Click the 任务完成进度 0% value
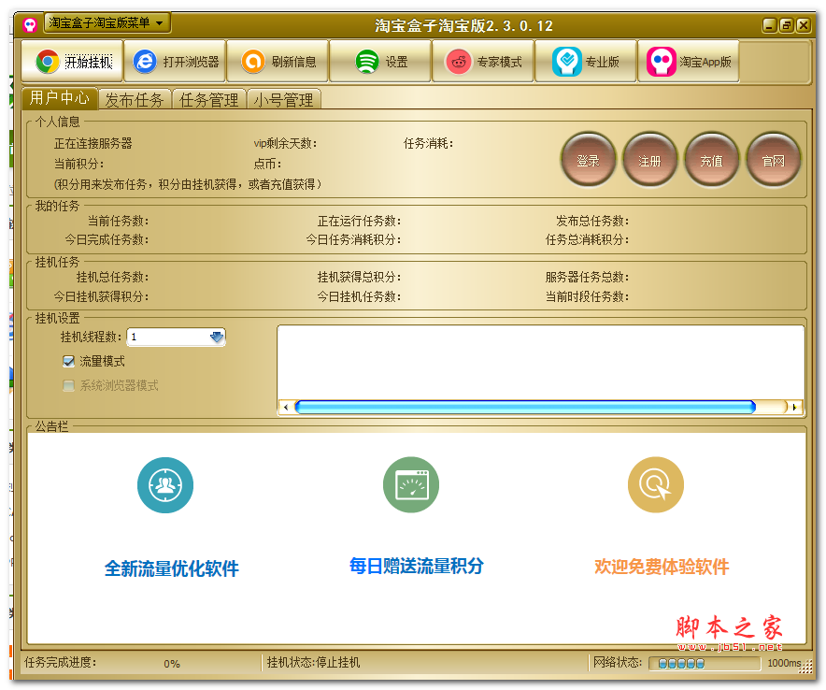 pyautogui.click(x=172, y=664)
